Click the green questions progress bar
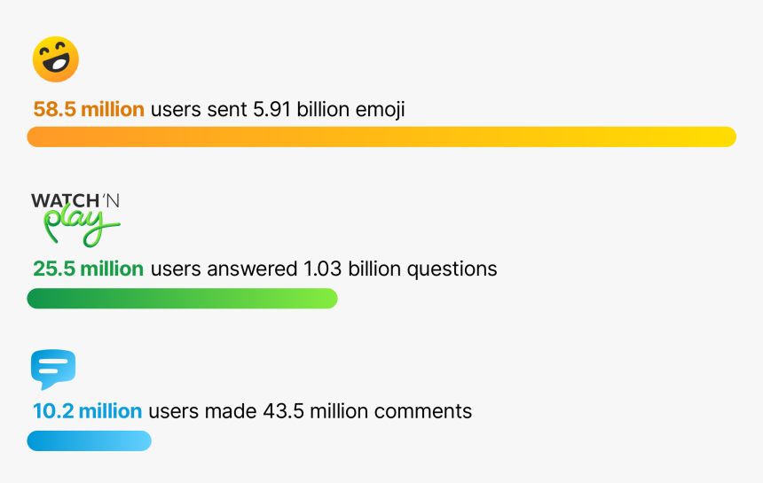 182,299
